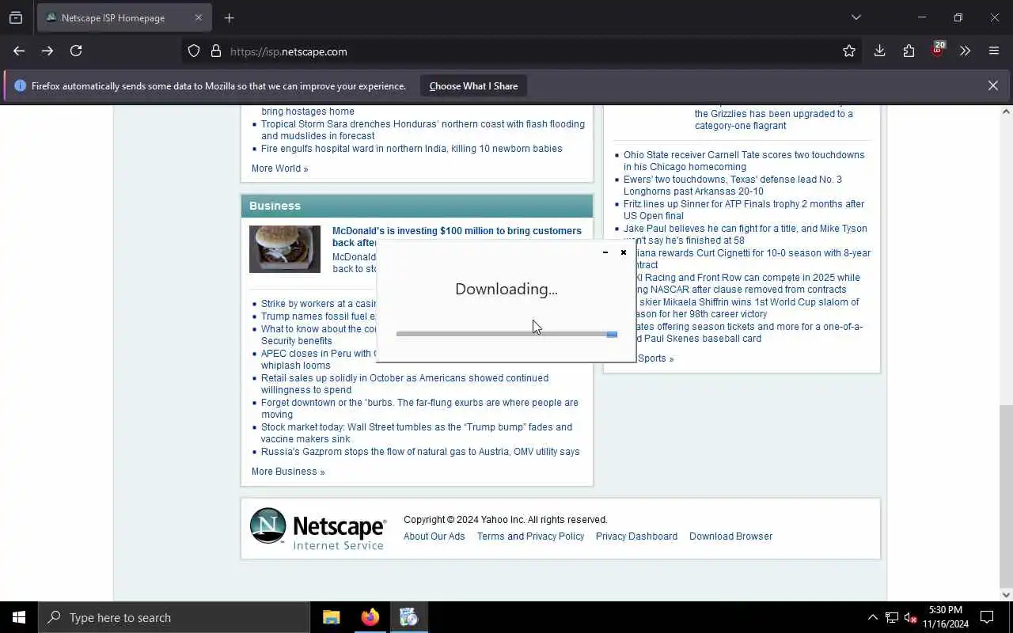Open the Windows Start menu

click(19, 617)
